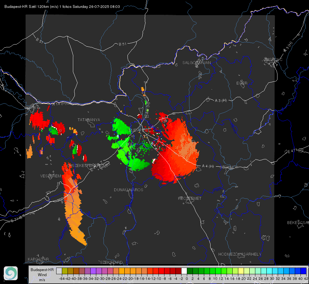Select the EGER city label
The width and height of the screenshot is (309, 284).
point(242,83)
